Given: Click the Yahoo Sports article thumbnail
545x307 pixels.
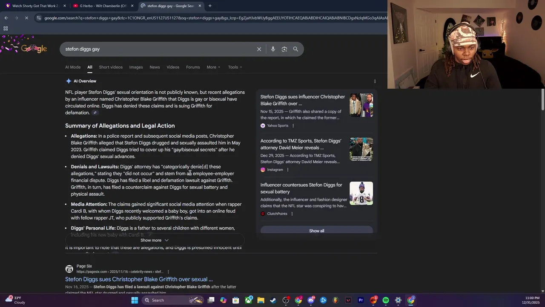Looking at the screenshot, I should click(361, 105).
